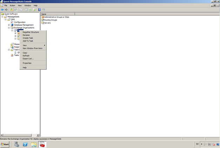Collapse the Task E... tree node
The image size is (220, 148).
tap(9, 50)
